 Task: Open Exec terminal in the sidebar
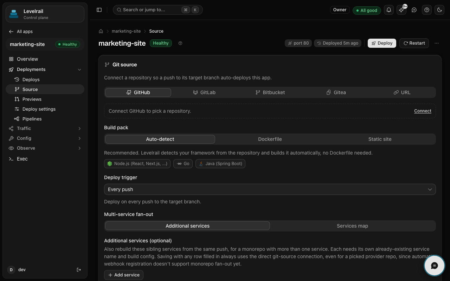pyautogui.click(x=45, y=159)
